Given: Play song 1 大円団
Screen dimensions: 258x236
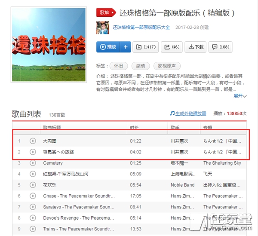Looking at the screenshot, I should (33, 141).
